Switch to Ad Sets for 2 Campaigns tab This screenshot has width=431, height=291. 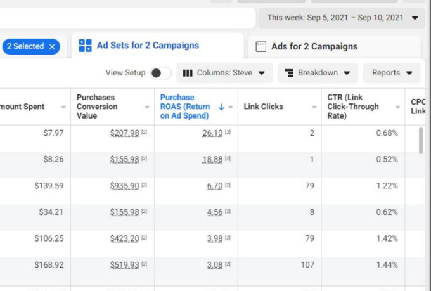157,46
